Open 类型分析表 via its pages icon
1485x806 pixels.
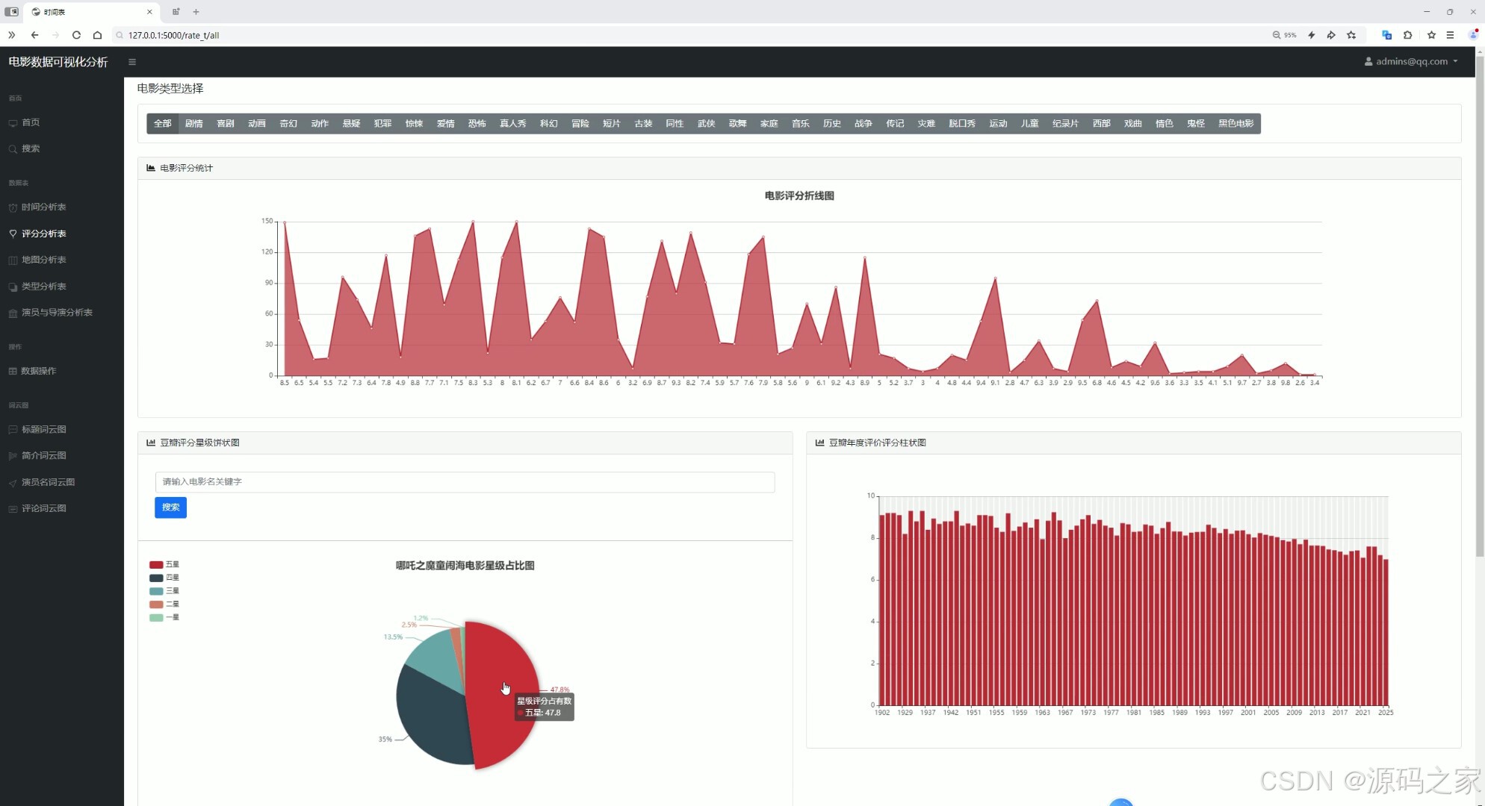point(13,286)
